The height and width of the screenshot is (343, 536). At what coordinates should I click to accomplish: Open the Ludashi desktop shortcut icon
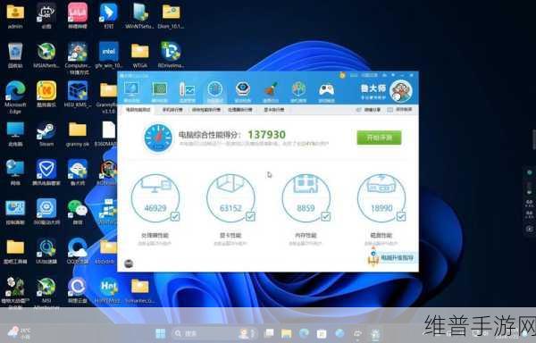(x=78, y=172)
